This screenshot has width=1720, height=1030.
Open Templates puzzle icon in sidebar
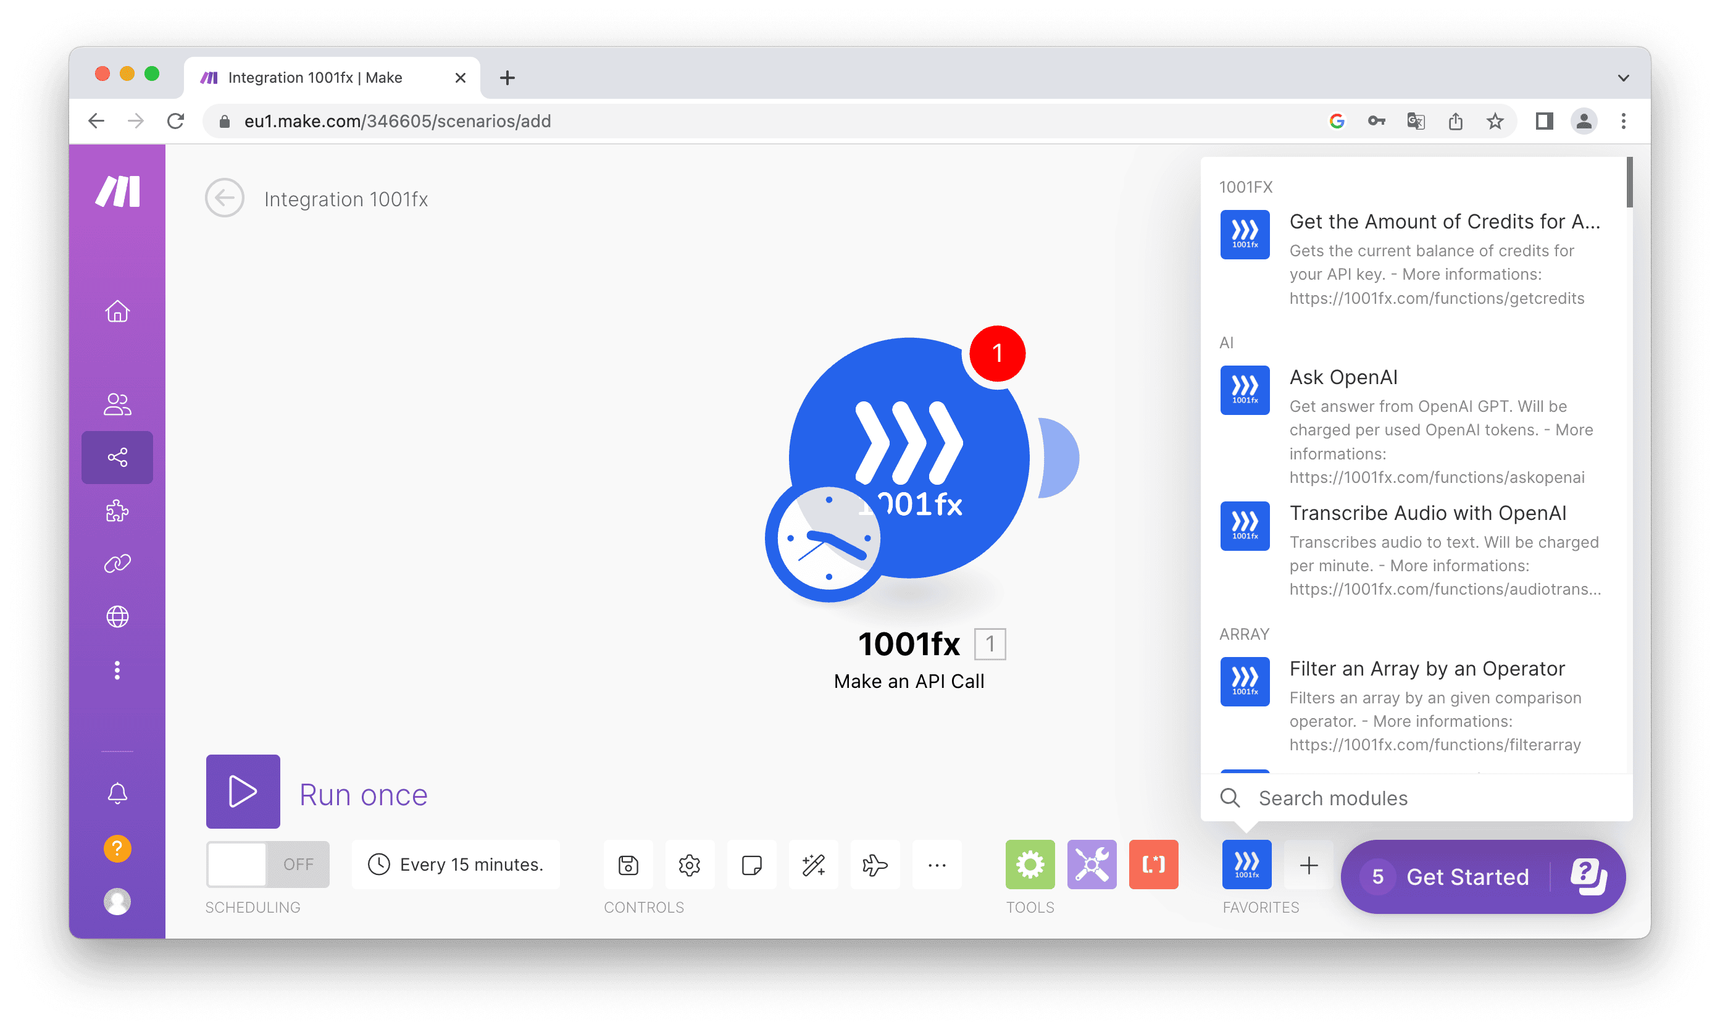point(117,511)
